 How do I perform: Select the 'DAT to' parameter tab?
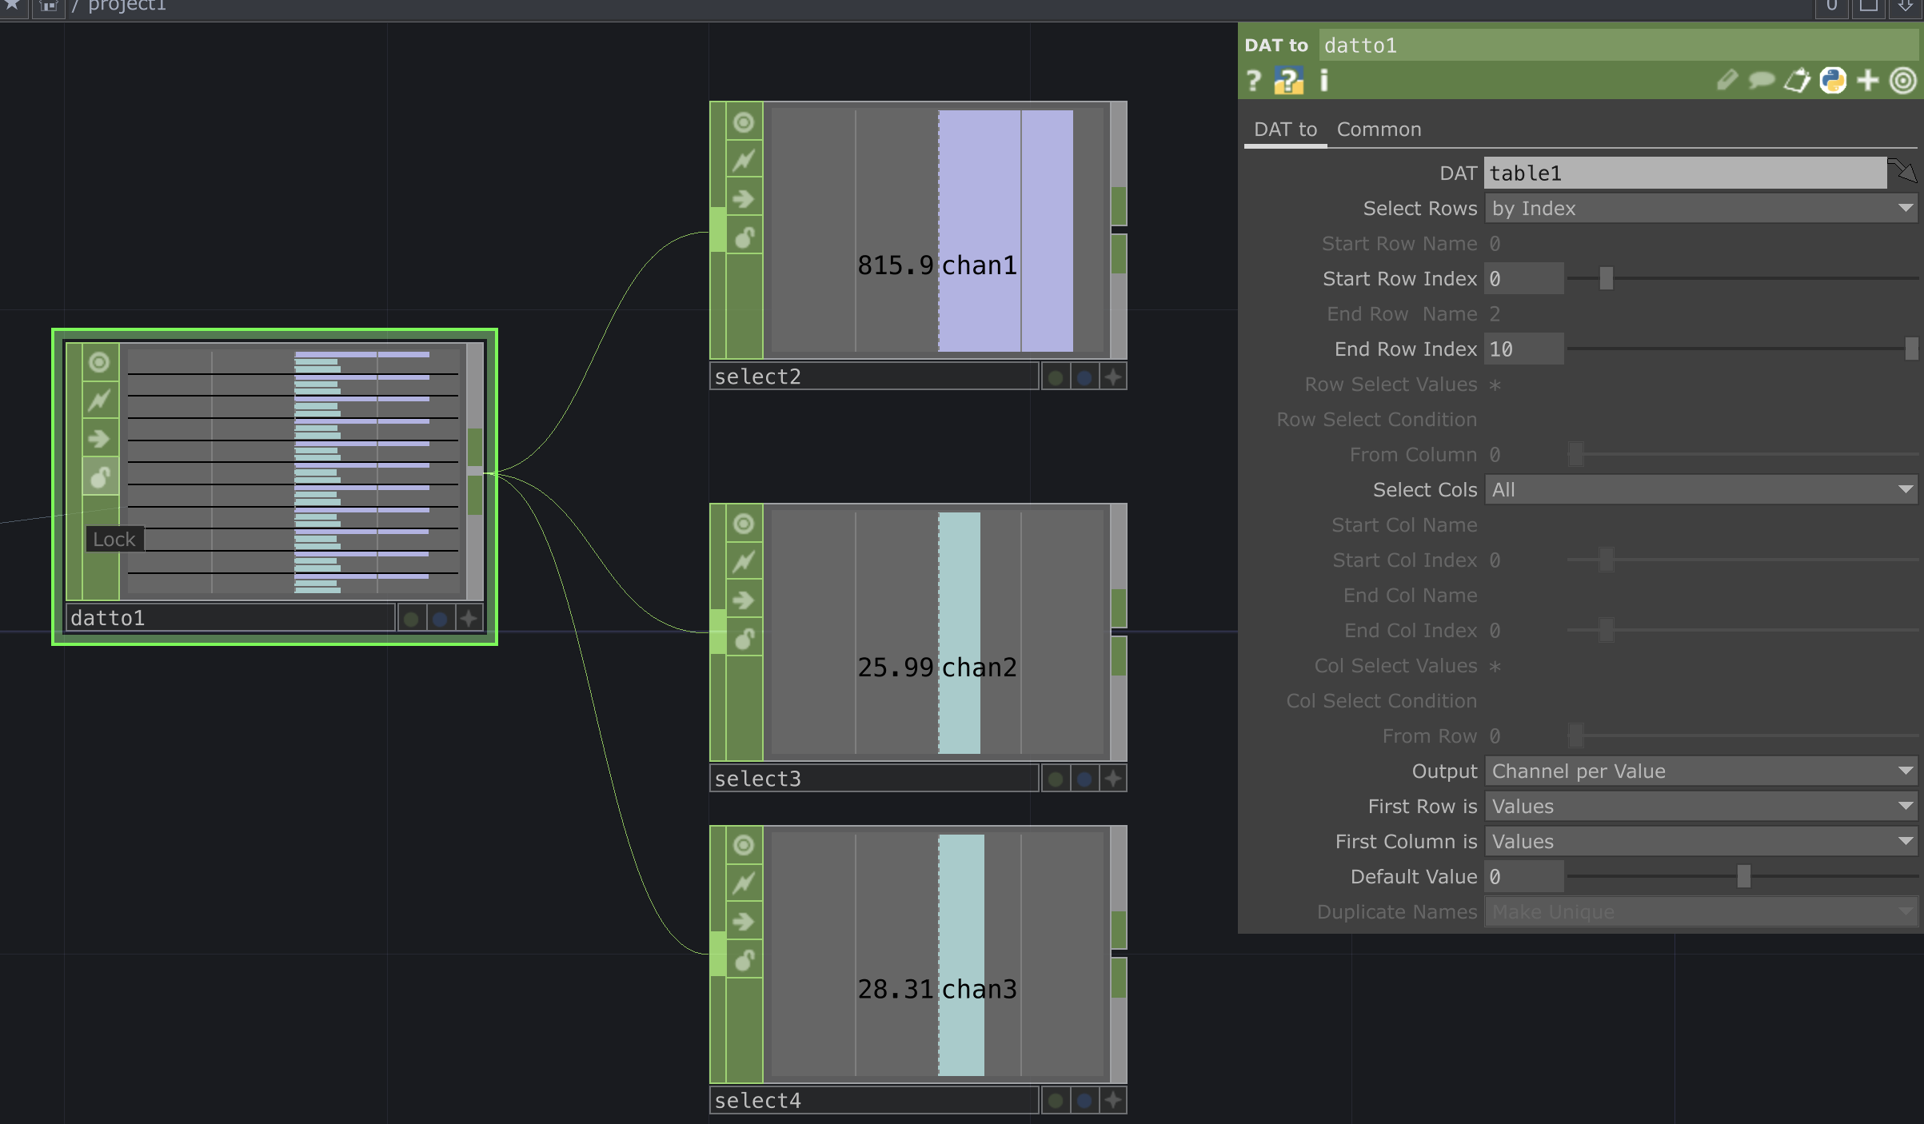[x=1284, y=130]
